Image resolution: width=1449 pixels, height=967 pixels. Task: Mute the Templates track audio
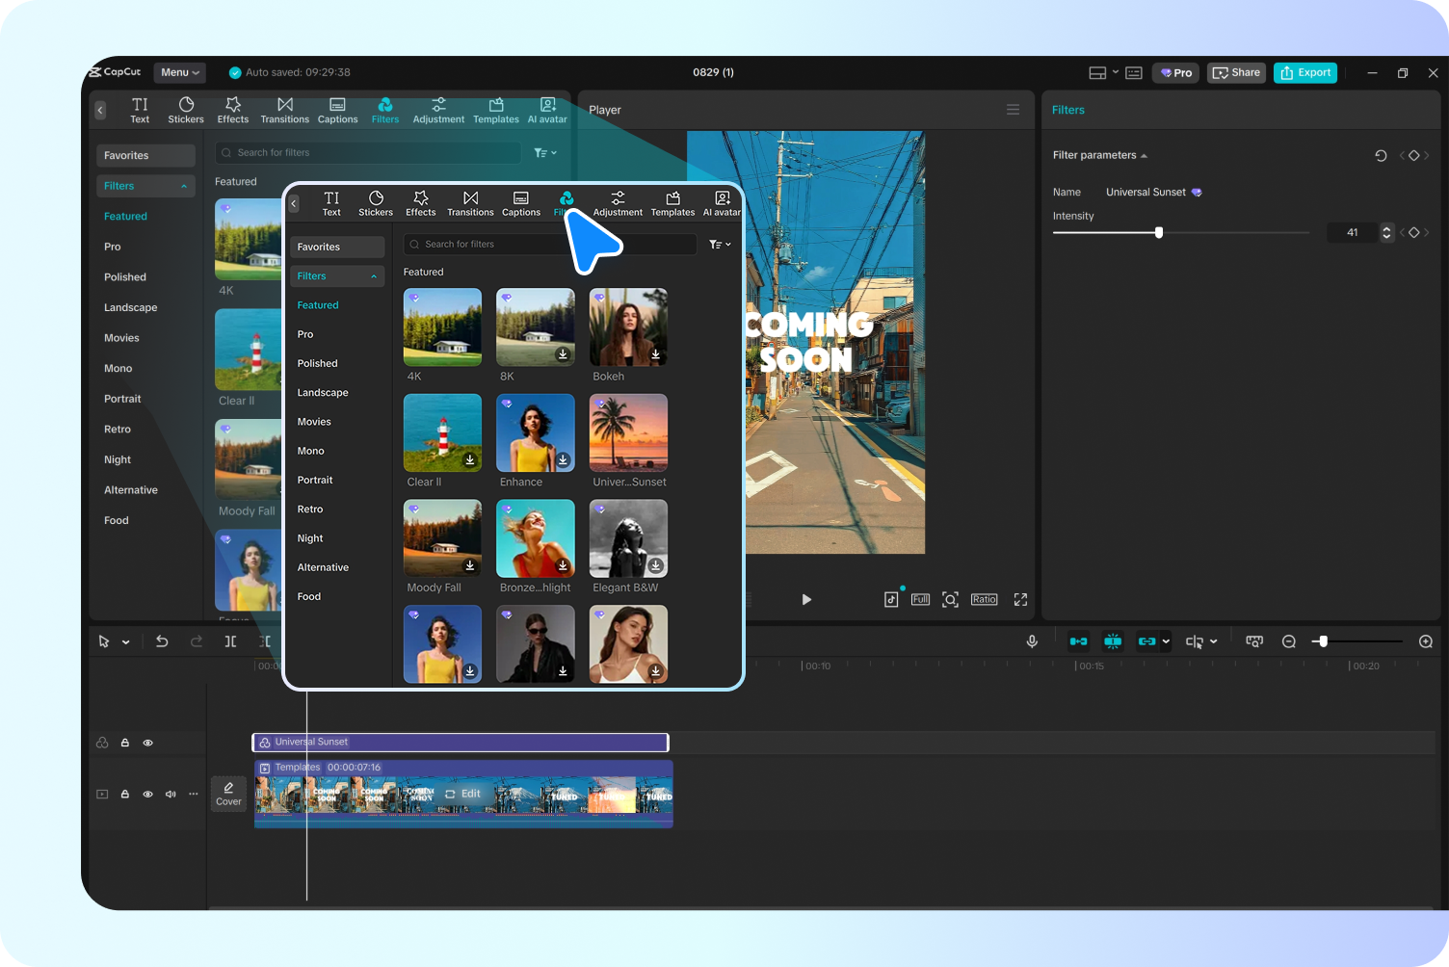[x=171, y=794]
